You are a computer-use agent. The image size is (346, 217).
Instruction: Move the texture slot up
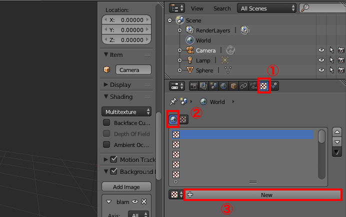point(337,132)
